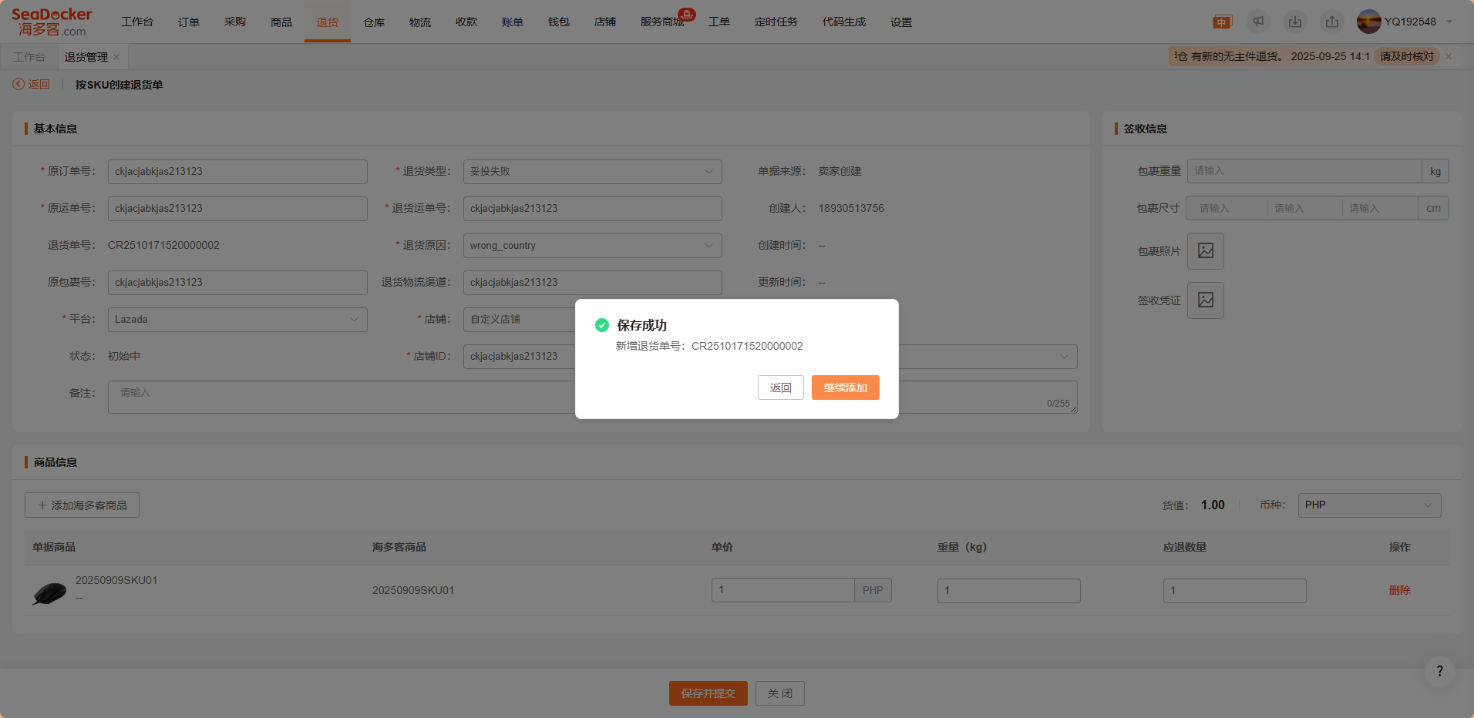1474x718 pixels.
Task: Upload a package photo (包裹照片)
Action: [1205, 251]
